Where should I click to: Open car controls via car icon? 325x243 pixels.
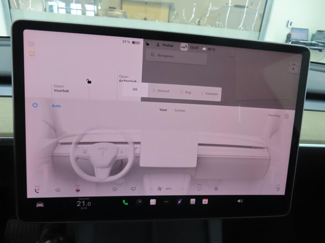point(40,204)
